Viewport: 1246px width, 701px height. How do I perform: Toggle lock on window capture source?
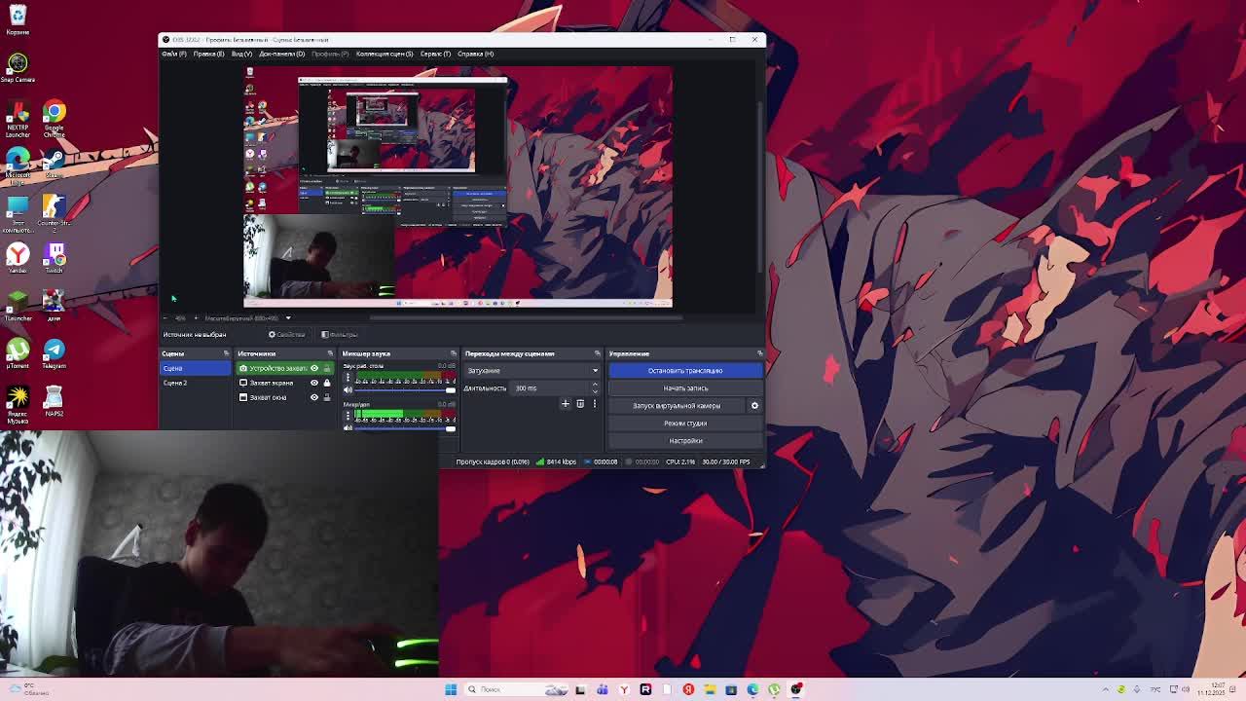[x=327, y=397]
